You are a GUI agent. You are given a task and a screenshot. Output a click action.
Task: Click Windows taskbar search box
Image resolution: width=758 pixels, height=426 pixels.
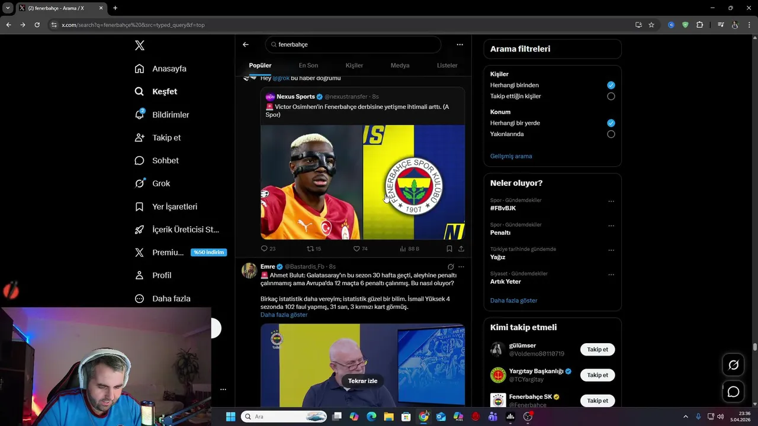click(x=285, y=417)
